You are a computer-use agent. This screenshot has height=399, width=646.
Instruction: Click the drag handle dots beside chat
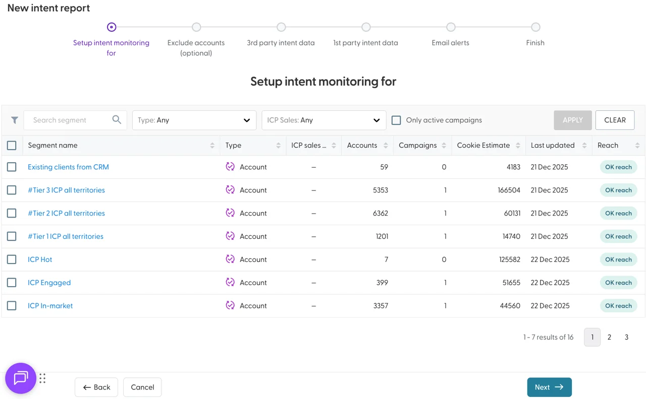click(x=42, y=378)
